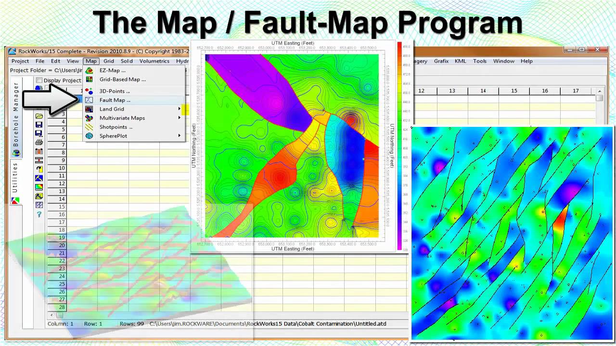Click the 'Column: 1' status bar entry
Viewport: 616px width, 346px height.
[x=61, y=324]
